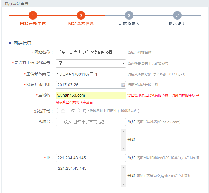Viewport: 209px width, 193px height.
Task: Open calendar icon in 网站开通日期 field
Action: click(x=123, y=85)
